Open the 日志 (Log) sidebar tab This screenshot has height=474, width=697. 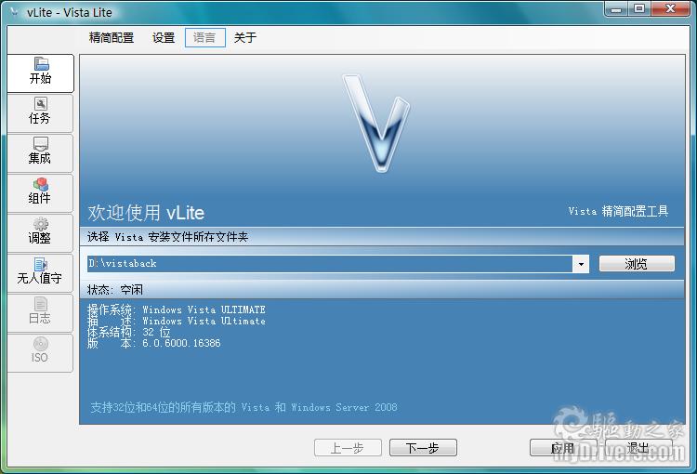[40, 313]
